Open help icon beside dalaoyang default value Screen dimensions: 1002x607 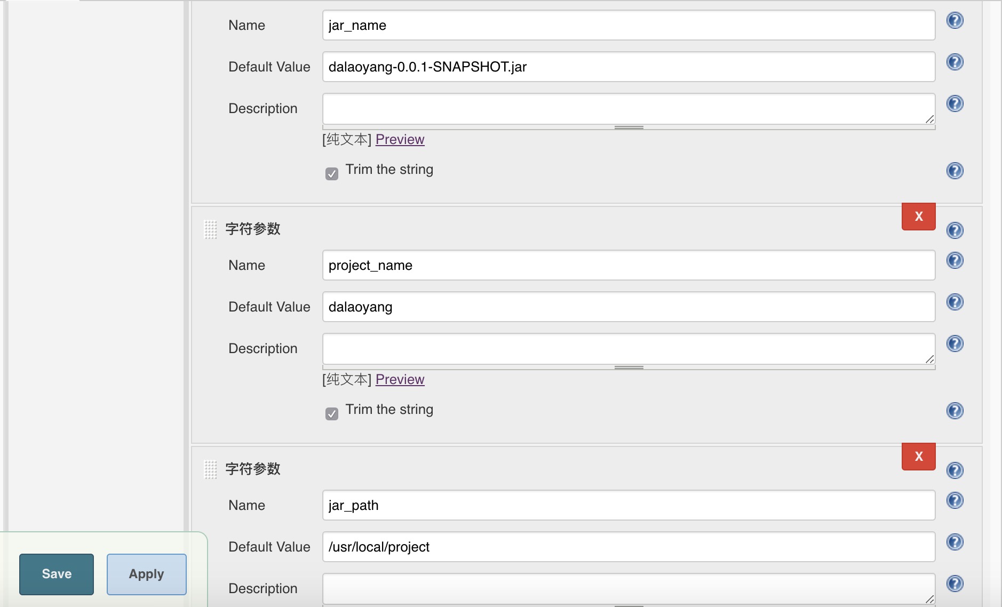tap(955, 302)
